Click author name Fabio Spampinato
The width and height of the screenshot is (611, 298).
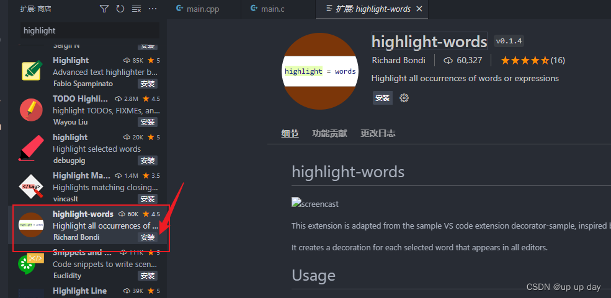click(x=83, y=84)
